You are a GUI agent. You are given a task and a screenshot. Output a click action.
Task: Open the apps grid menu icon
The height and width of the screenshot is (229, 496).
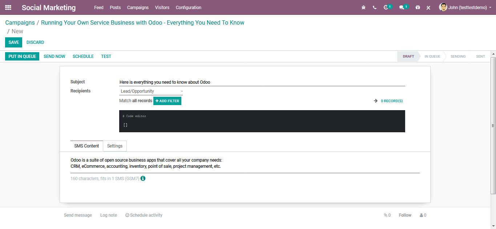point(8,7)
